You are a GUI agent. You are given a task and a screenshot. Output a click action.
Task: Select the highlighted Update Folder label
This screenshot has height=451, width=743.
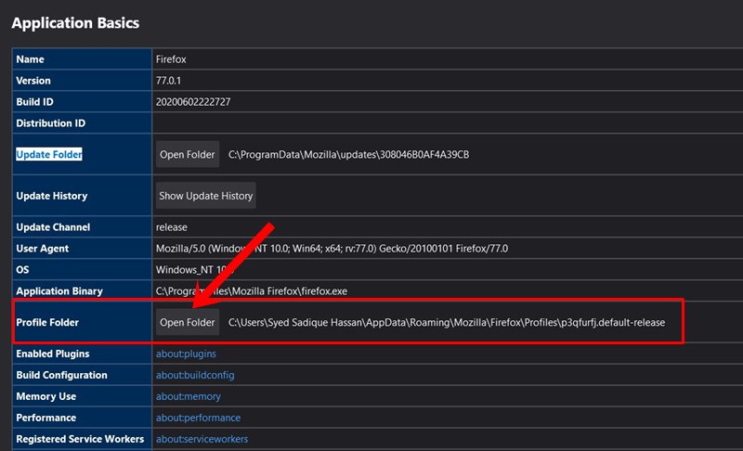tap(49, 154)
